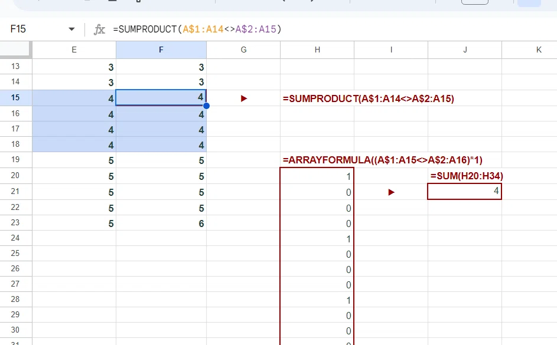
Task: Select cell F22 containing 5
Action: [x=161, y=208]
